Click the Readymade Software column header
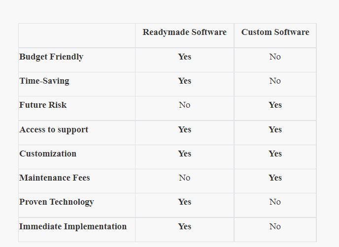339x247 pixels. 184,32
